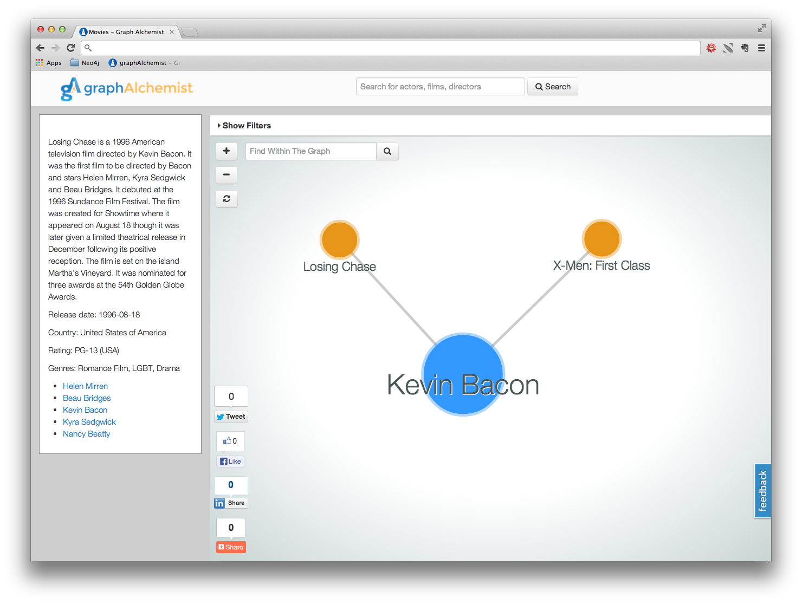The width and height of the screenshot is (802, 604).
Task: Zoom in with the plus button
Action: pyautogui.click(x=227, y=151)
